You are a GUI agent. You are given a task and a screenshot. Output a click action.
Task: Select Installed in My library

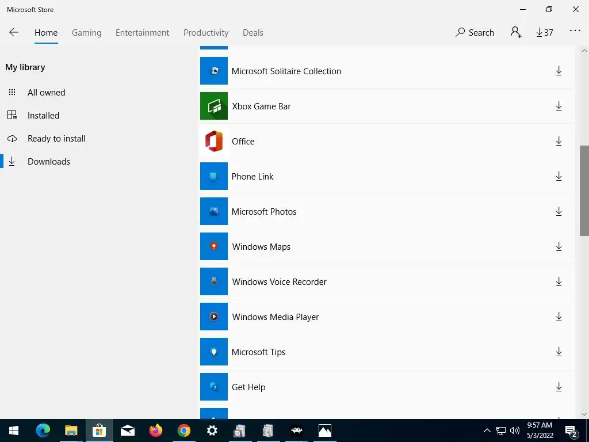[43, 115]
